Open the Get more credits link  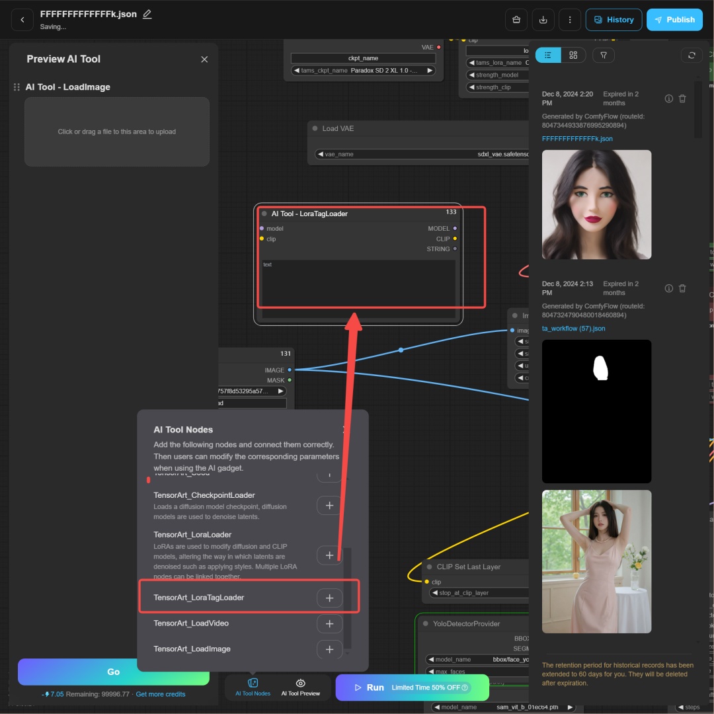160,694
